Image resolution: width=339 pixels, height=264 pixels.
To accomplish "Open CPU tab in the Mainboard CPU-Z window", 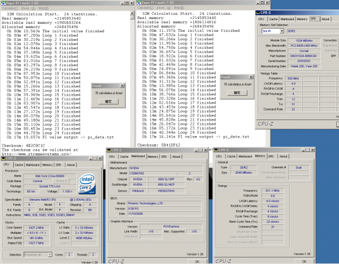I will tap(112, 157).
